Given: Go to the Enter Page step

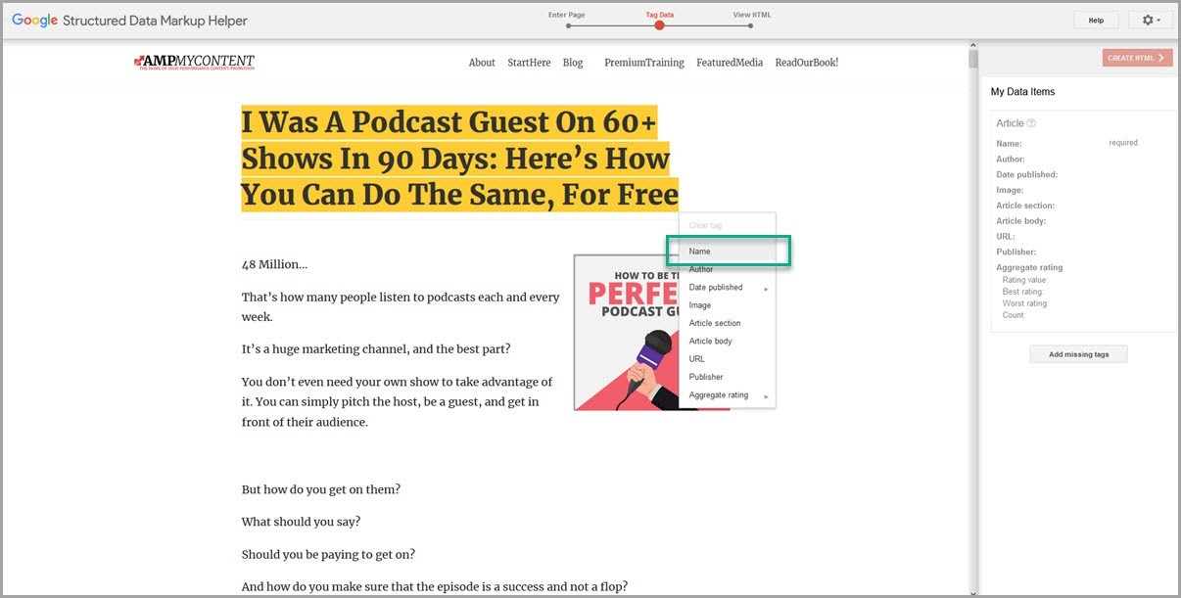Looking at the screenshot, I should pos(568,25).
